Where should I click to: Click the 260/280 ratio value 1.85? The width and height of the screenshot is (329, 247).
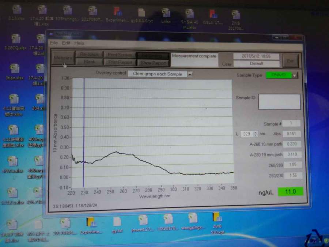click(293, 165)
